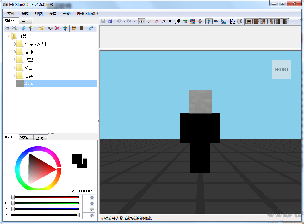Toggle the head part visibility button
The height and width of the screenshot is (224, 304).
coord(249,21)
